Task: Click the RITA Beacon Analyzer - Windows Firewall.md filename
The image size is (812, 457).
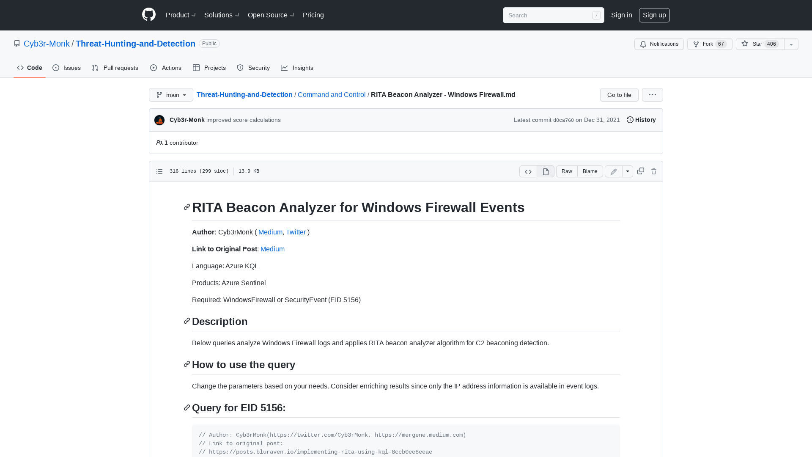Action: pos(443,94)
